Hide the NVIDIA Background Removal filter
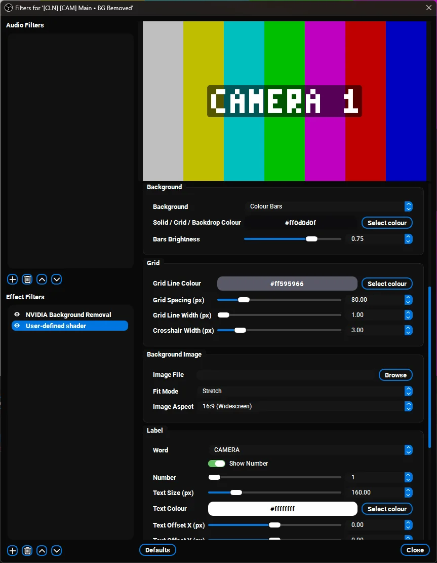 (17, 314)
